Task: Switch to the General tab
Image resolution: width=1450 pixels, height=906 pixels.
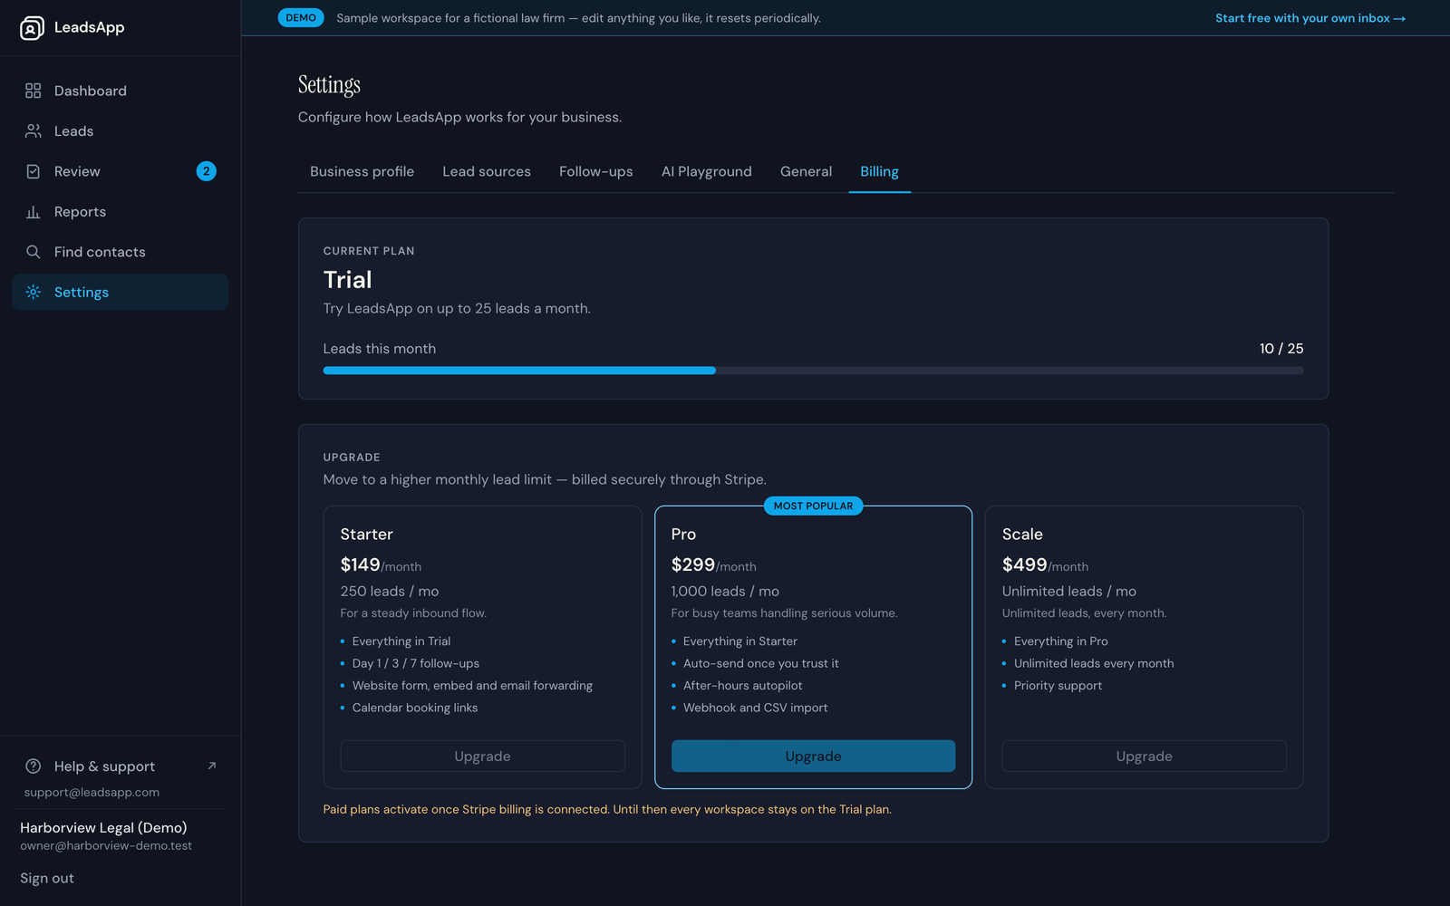Action: (806, 171)
